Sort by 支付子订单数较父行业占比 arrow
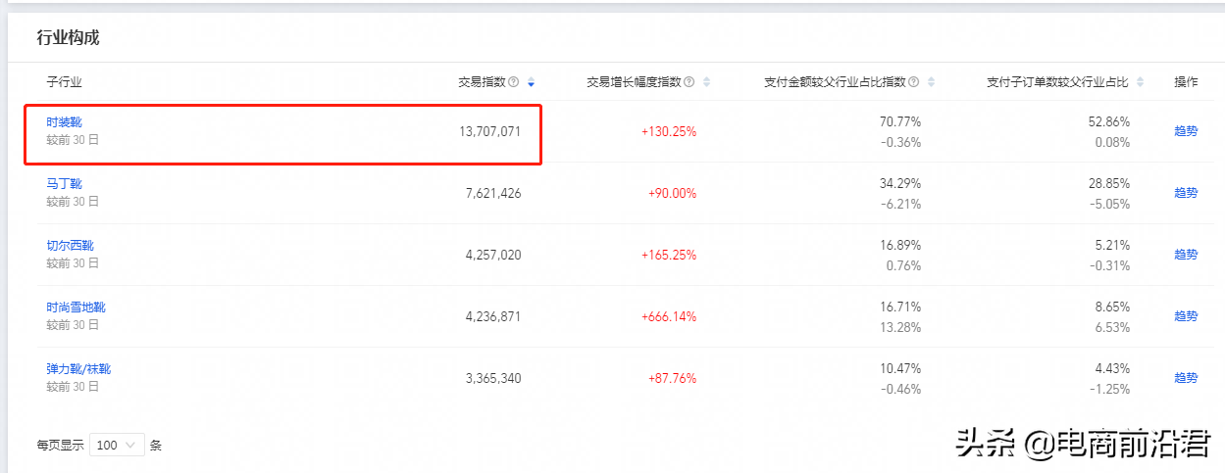The width and height of the screenshot is (1225, 473). 1141,82
